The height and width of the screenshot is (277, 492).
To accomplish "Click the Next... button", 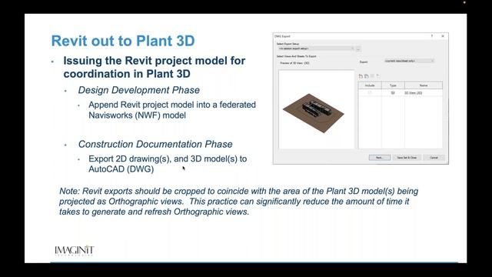I will coord(379,158).
